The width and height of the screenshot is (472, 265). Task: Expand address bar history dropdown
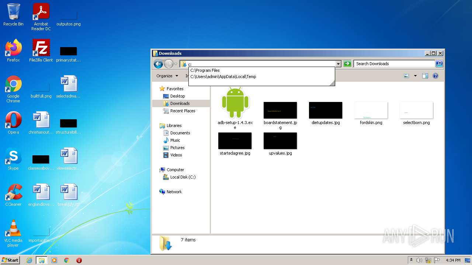point(338,64)
